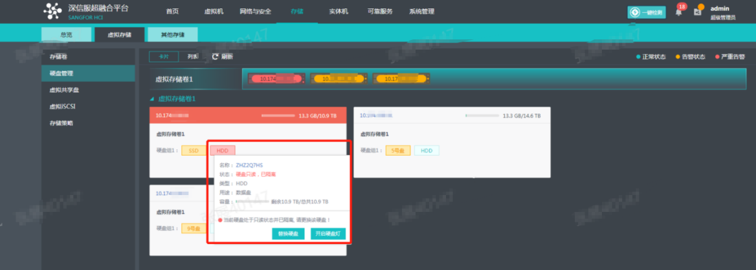Open the 网络与安全 menu
Viewport: 756px width, 270px height.
(x=255, y=11)
